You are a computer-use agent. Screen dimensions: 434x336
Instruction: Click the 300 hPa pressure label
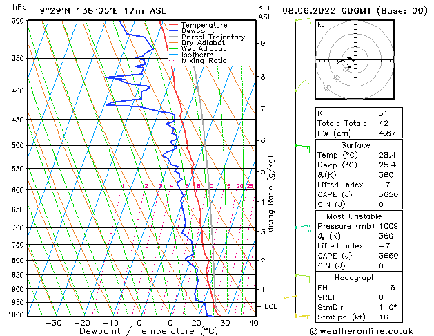click(x=19, y=21)
